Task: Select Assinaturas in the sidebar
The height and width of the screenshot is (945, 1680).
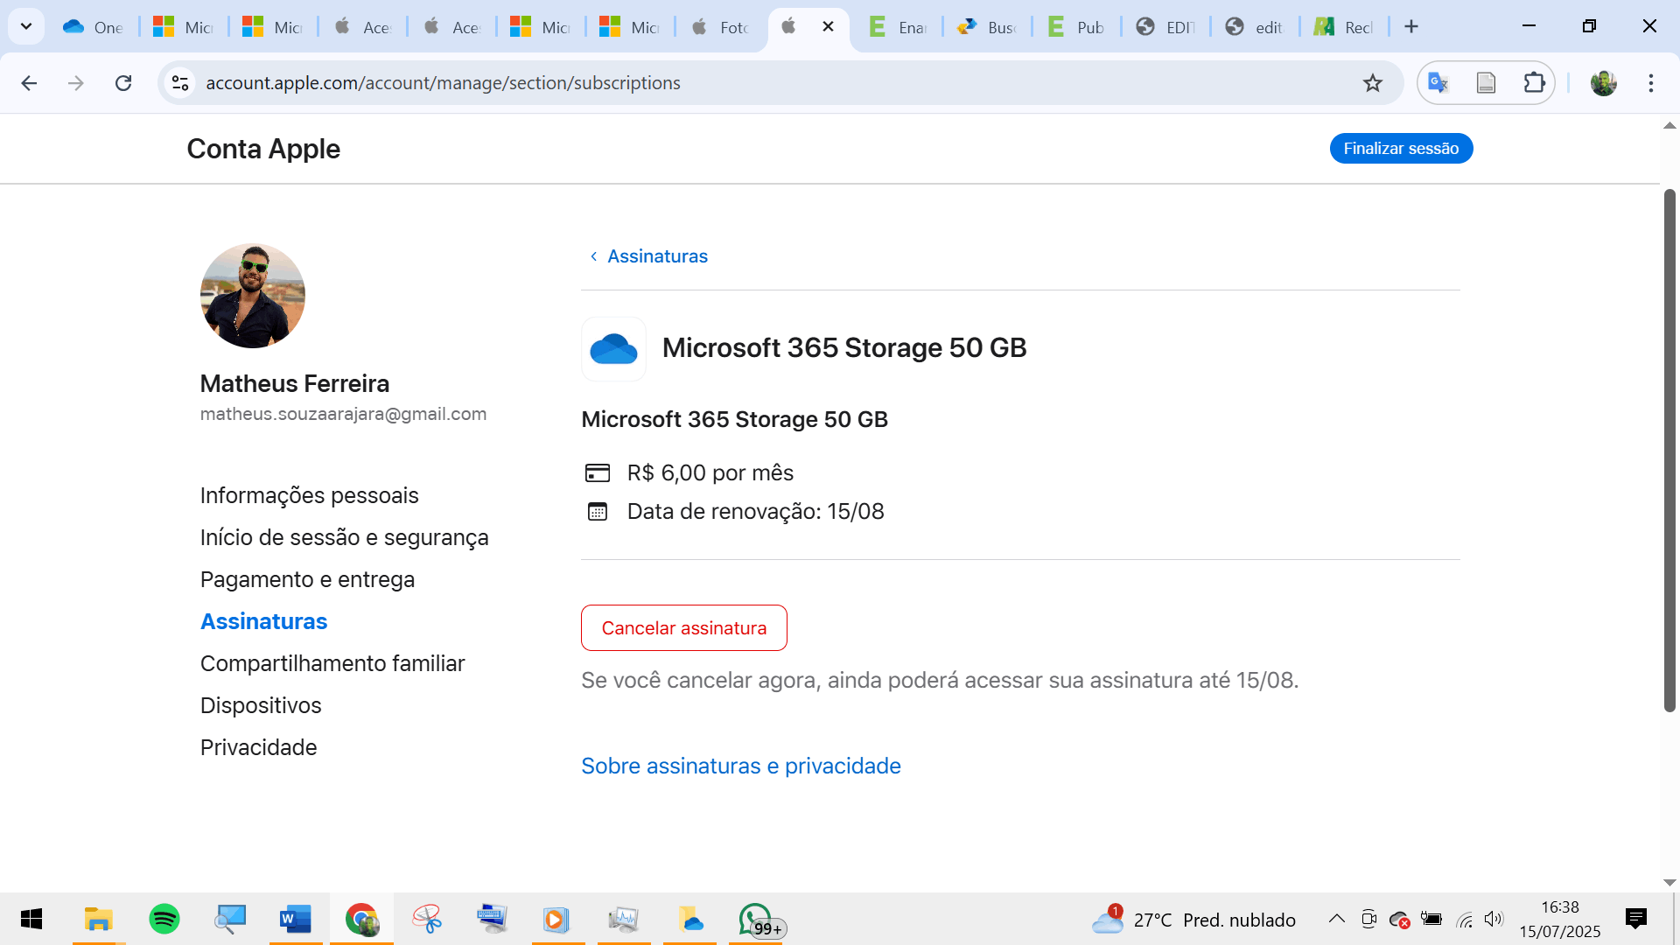Action: click(263, 621)
